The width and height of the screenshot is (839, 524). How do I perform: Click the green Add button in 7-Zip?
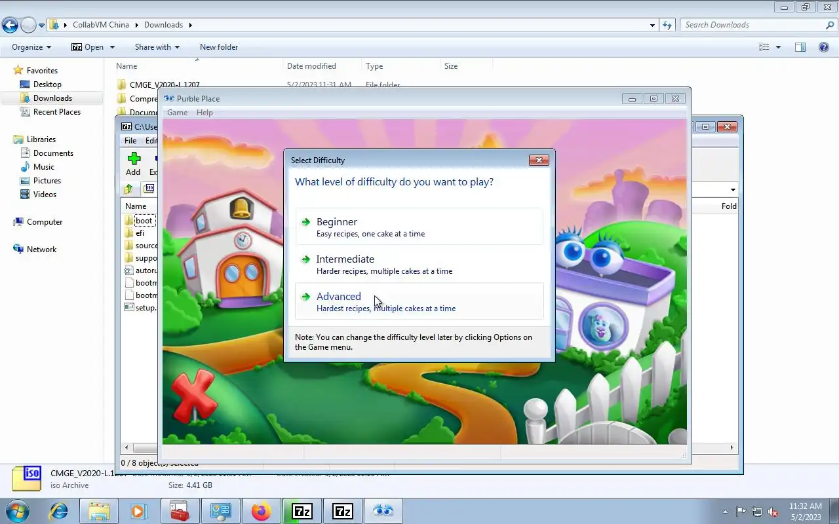tap(134, 164)
